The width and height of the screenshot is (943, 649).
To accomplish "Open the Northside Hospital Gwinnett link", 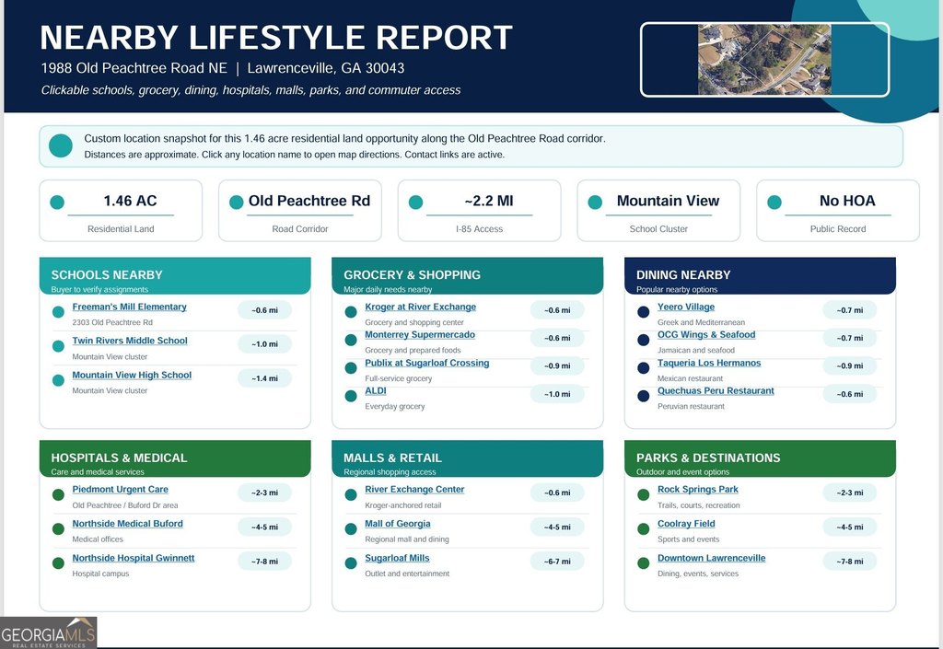I will pyautogui.click(x=134, y=558).
